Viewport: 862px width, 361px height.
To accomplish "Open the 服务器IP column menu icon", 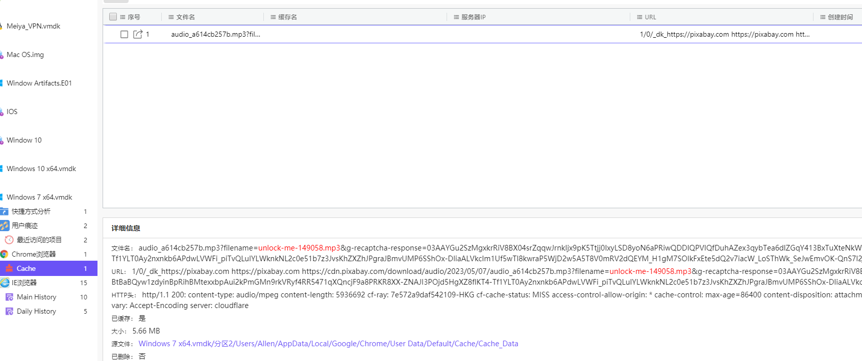I will [x=456, y=17].
